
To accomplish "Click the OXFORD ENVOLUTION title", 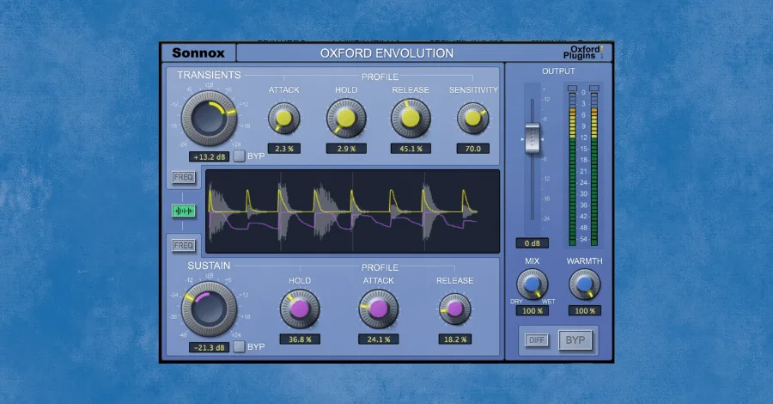I will point(387,53).
